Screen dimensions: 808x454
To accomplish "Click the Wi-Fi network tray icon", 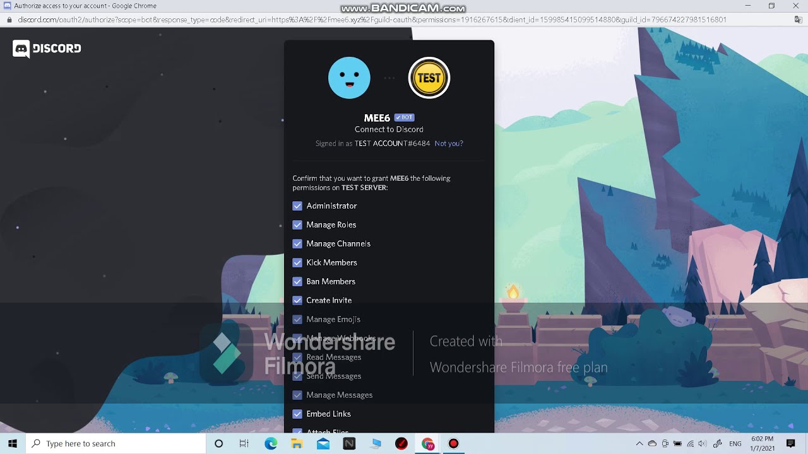I will pos(691,444).
